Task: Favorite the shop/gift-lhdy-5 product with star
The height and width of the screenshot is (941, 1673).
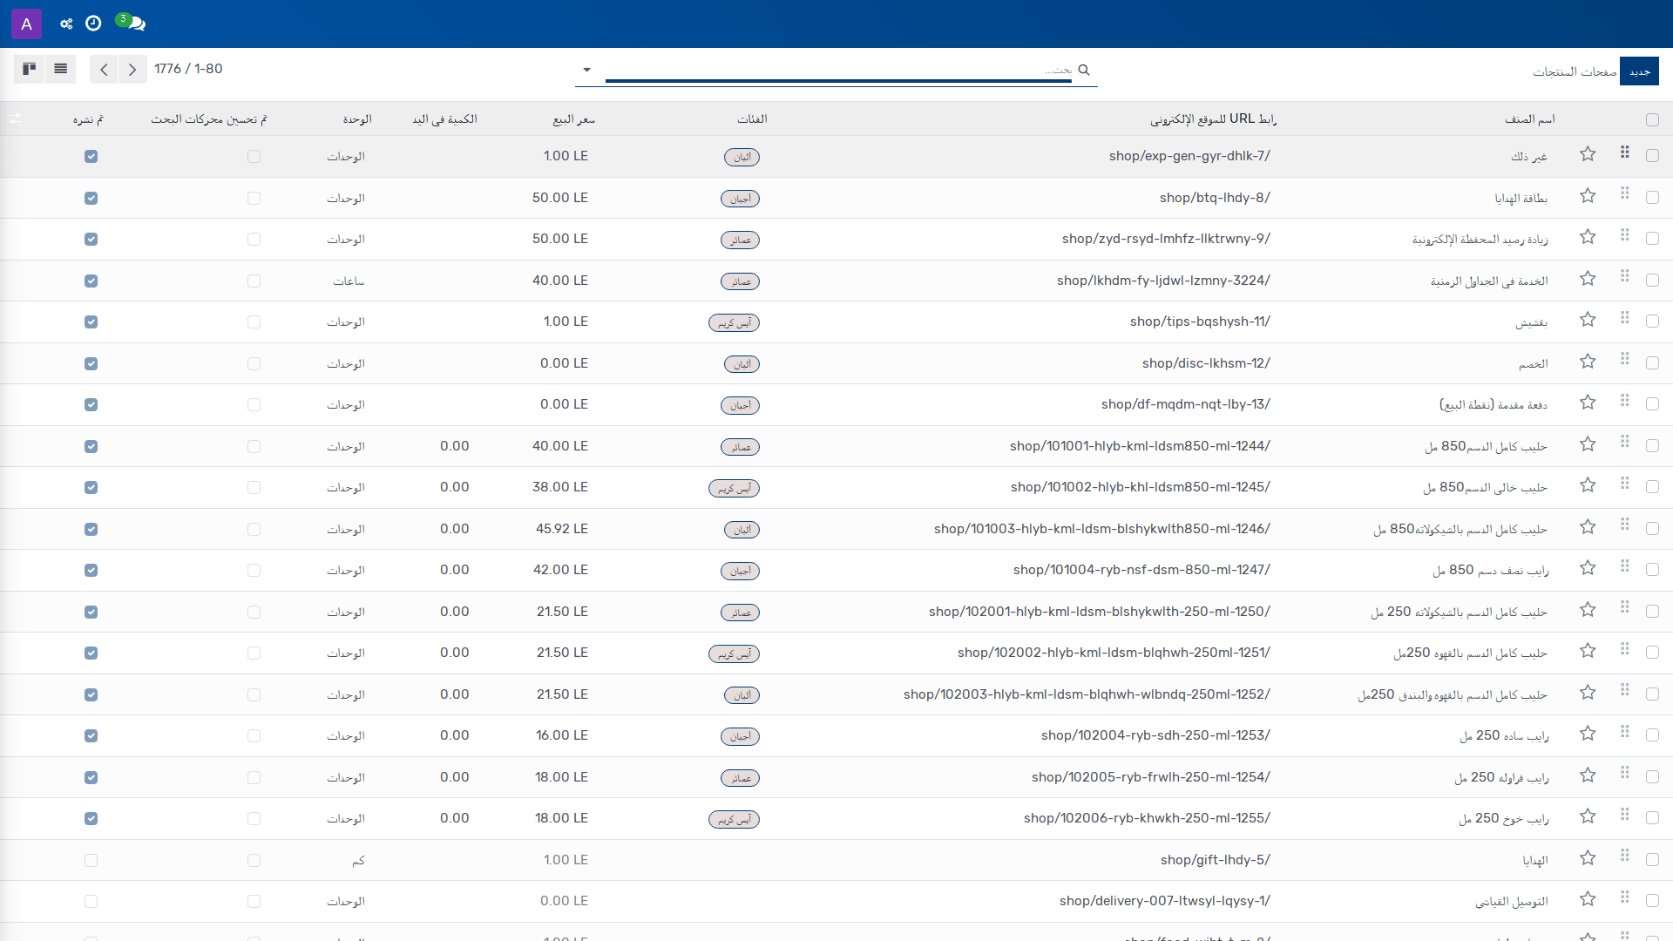Action: pos(1588,858)
